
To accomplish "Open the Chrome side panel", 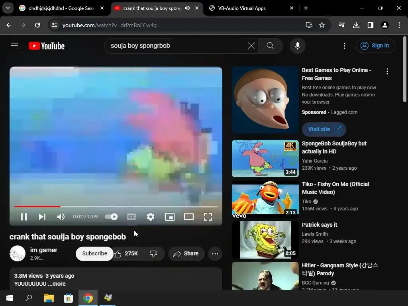I will 371,25.
